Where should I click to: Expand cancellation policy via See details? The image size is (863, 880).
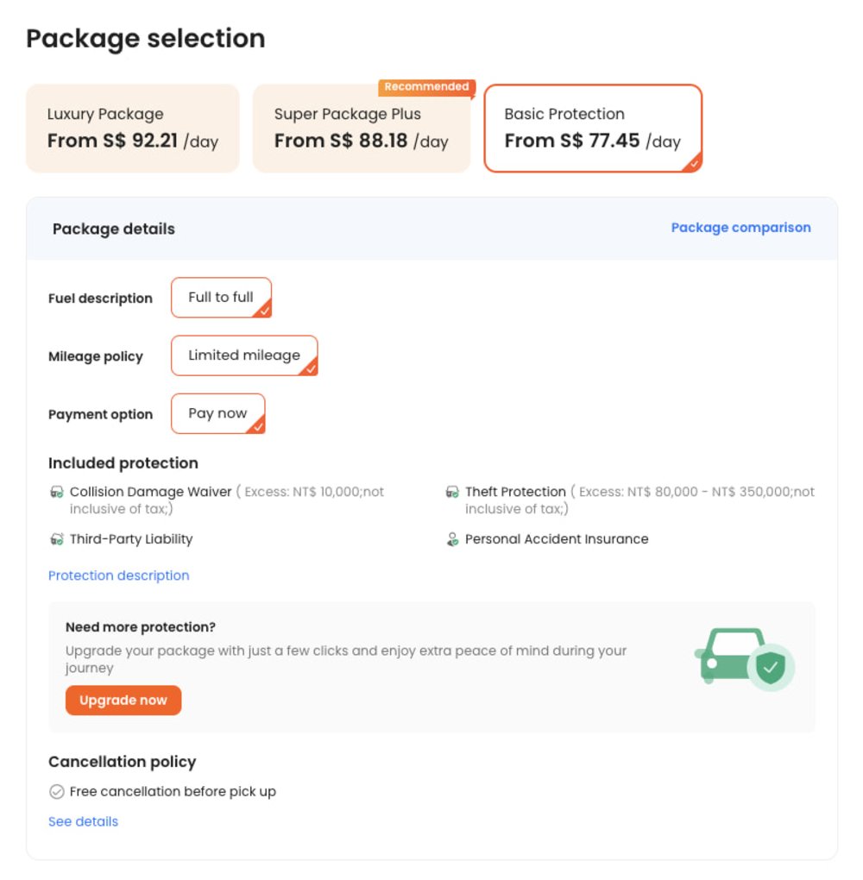click(83, 821)
